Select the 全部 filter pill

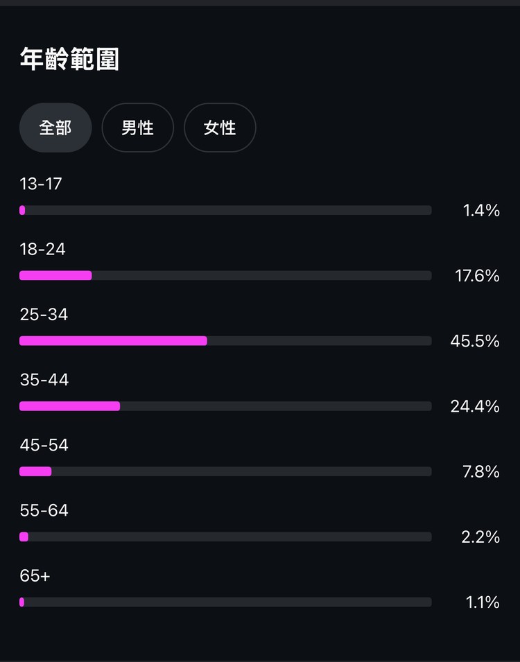[x=55, y=128]
